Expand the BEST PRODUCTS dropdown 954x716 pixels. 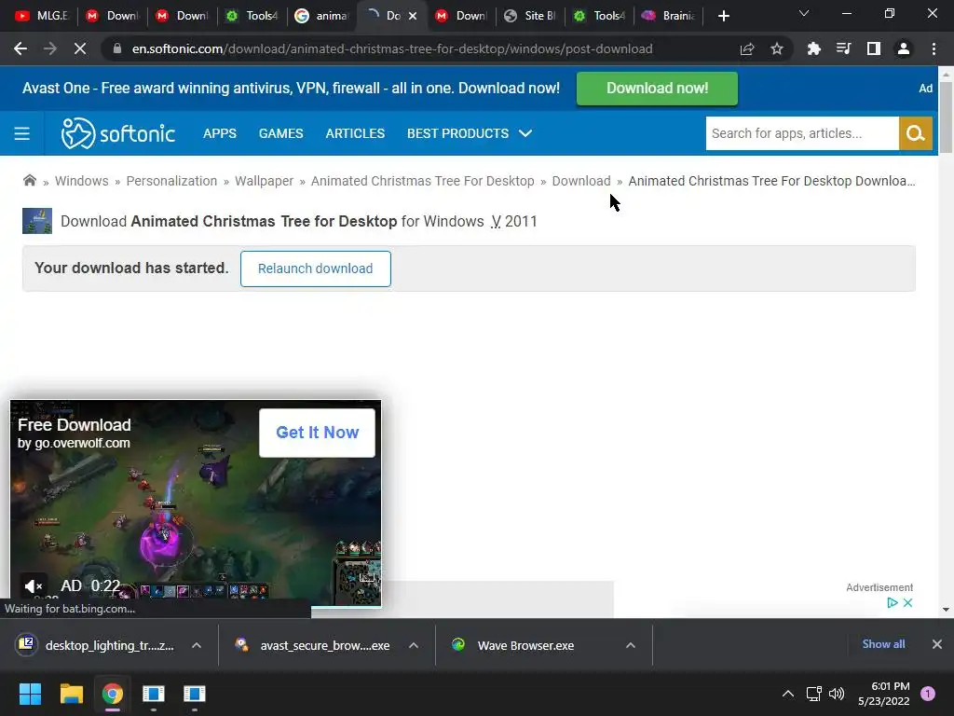[x=470, y=133]
